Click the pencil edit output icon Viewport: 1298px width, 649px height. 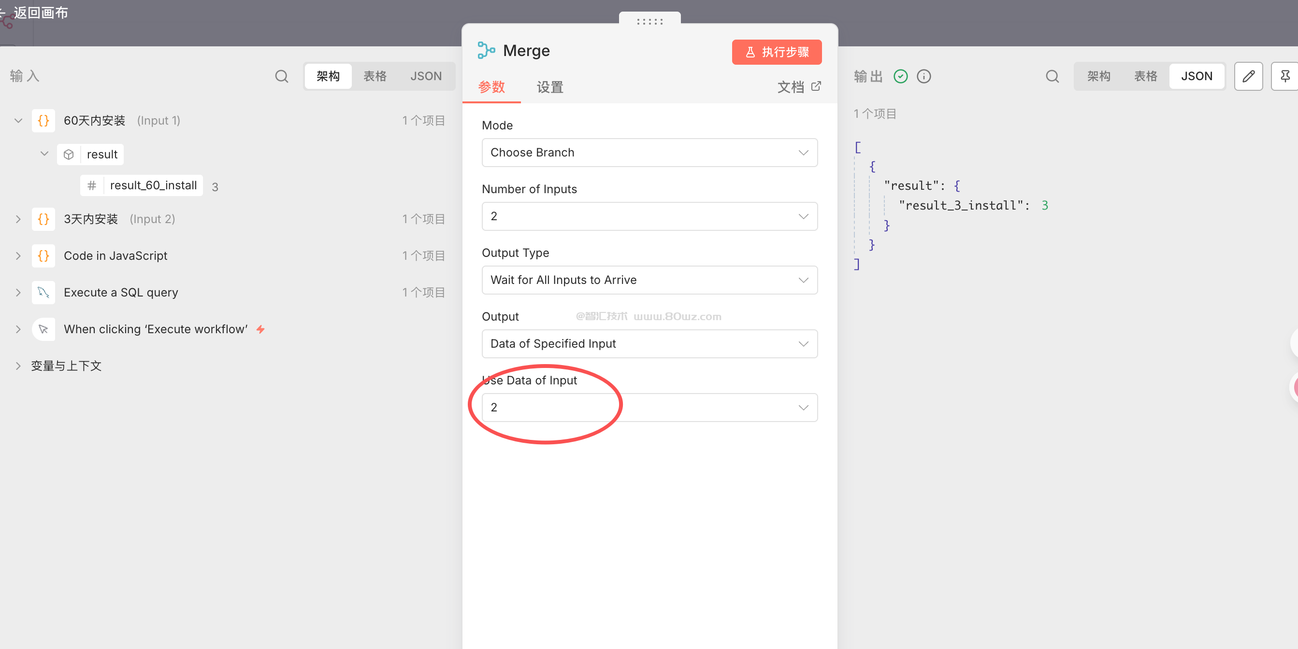pyautogui.click(x=1248, y=76)
